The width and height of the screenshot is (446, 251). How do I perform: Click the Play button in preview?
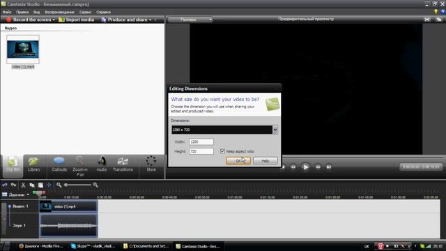coord(305,167)
